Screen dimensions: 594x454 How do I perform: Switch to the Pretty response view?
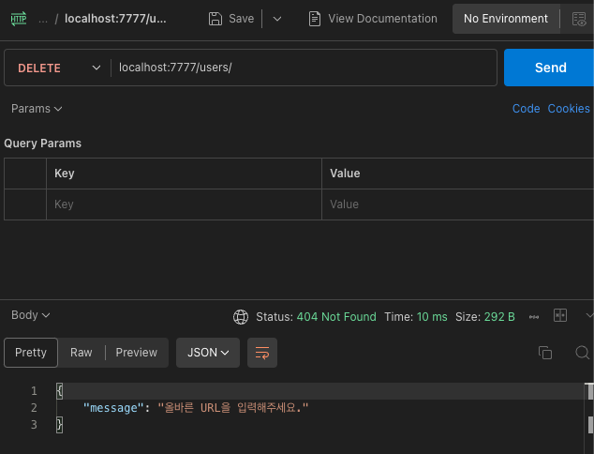[31, 353]
